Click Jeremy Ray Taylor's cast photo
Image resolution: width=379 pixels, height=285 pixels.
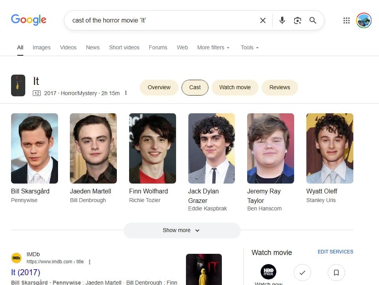coord(270,148)
